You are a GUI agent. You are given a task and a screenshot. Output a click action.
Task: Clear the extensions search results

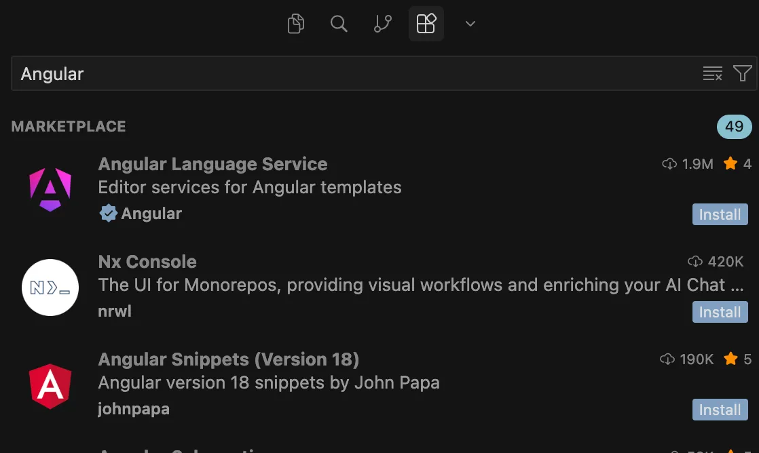[x=712, y=73]
